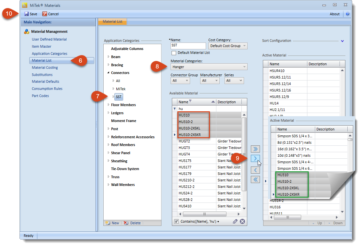360x246 pixels.
Task: Open the Cost Category dropdown
Action: (228, 46)
